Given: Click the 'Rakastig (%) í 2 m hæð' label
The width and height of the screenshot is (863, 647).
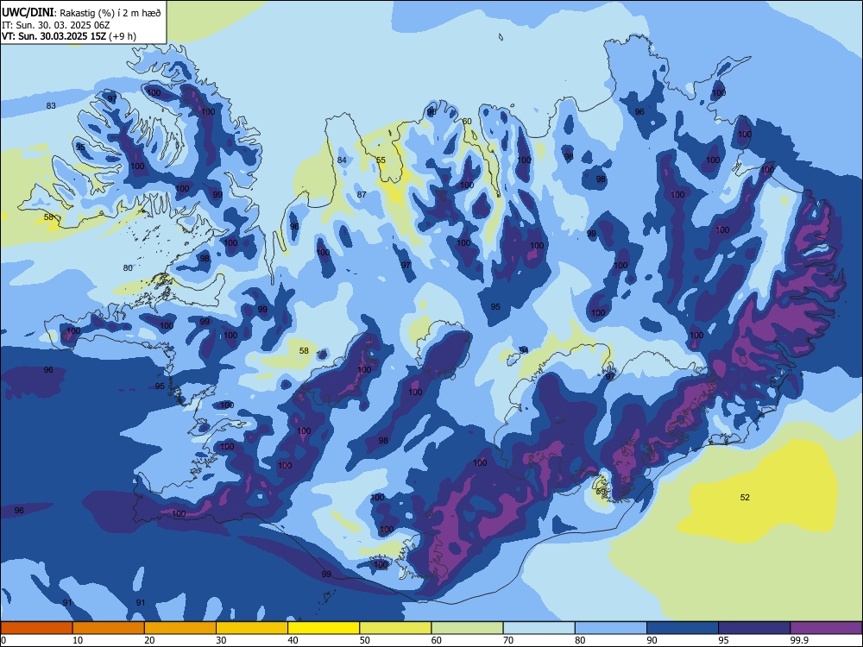Looking at the screenshot, I should [x=110, y=13].
